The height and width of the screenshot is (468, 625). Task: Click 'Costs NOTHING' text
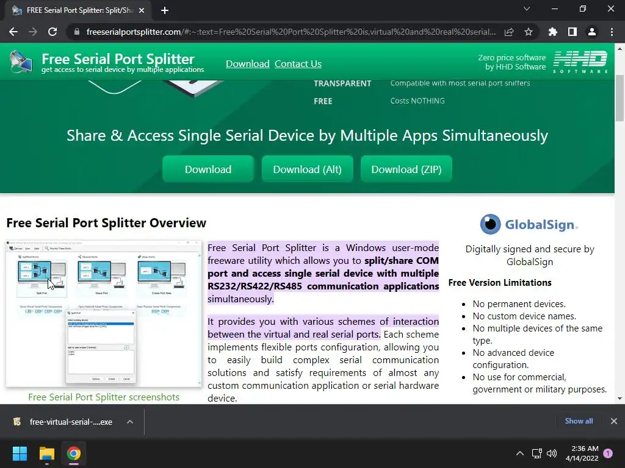(417, 101)
